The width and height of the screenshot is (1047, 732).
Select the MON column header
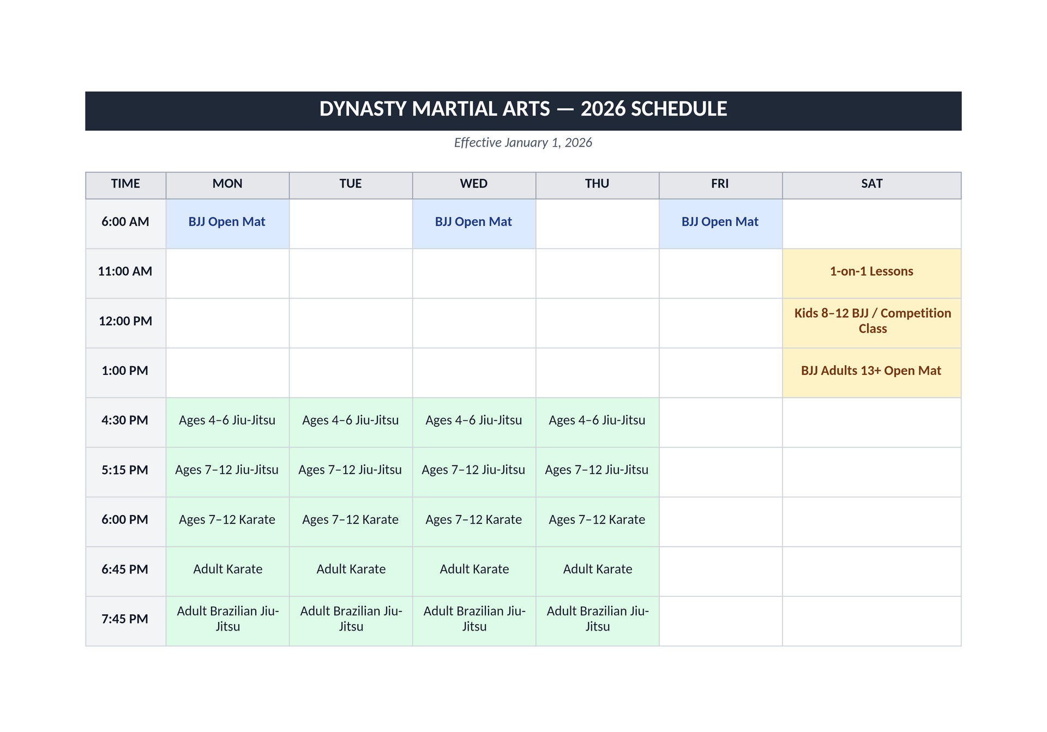coord(227,185)
